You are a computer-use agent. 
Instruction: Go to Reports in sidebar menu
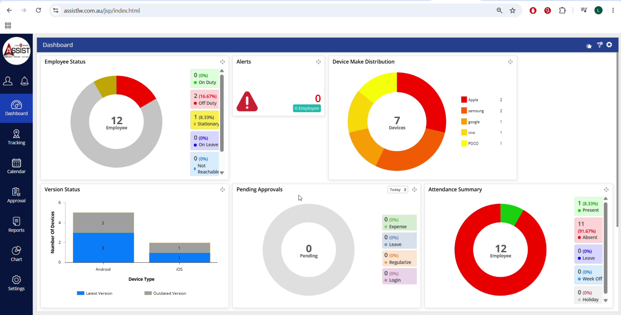16,225
